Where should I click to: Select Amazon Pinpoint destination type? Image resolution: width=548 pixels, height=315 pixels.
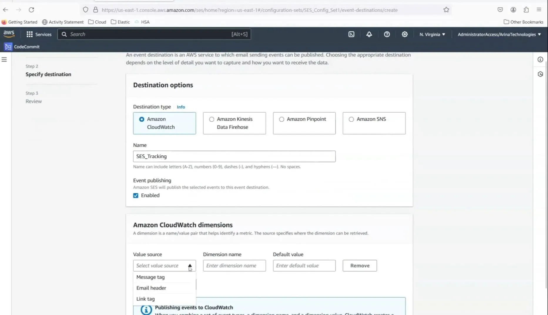coord(281,119)
